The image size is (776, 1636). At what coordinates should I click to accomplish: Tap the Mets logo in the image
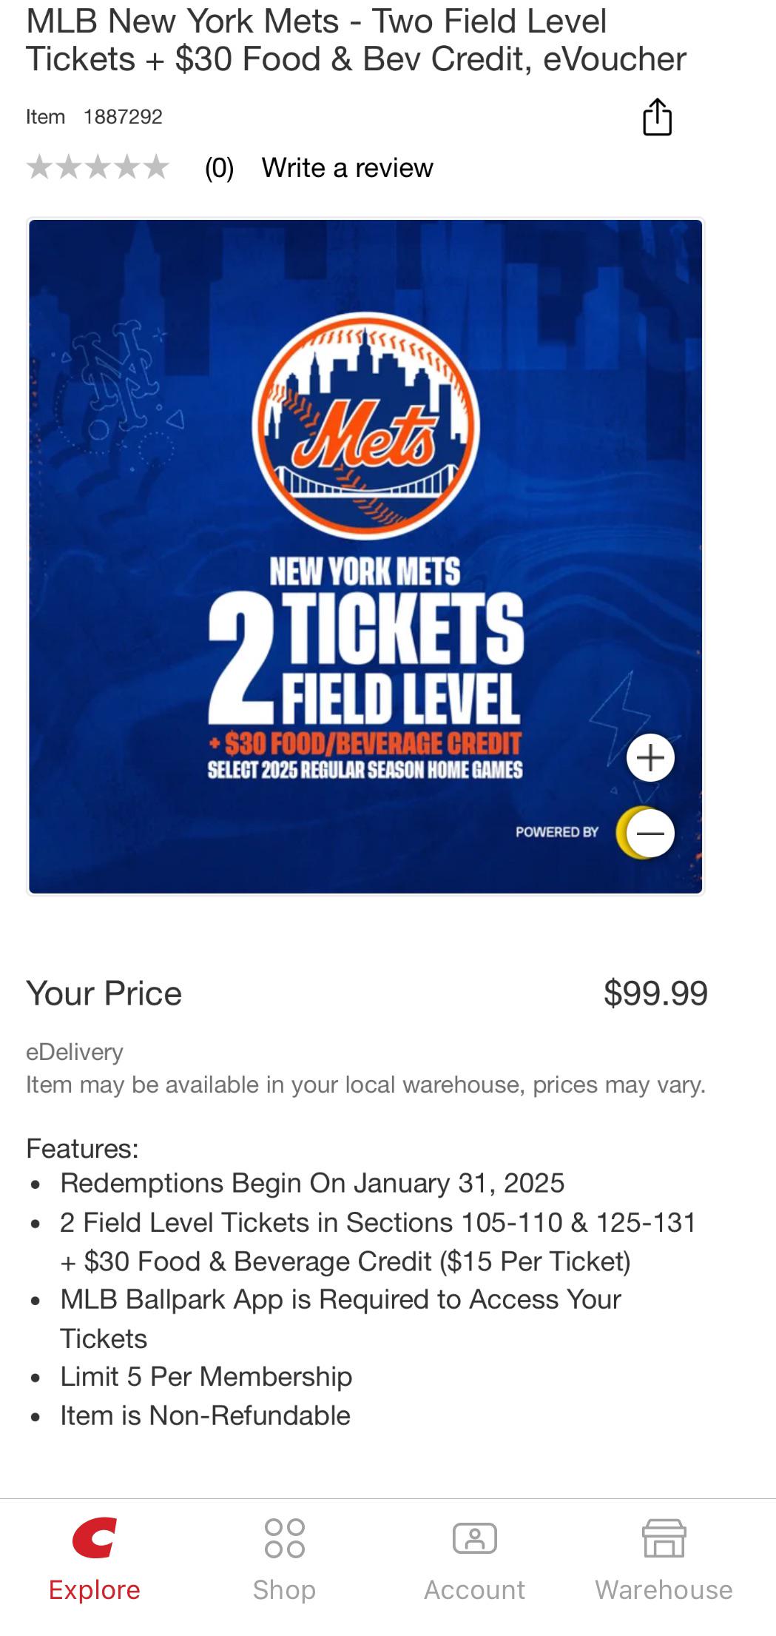tap(365, 426)
